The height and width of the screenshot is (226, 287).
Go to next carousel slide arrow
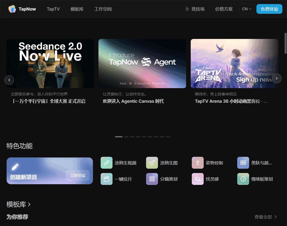pos(276,78)
